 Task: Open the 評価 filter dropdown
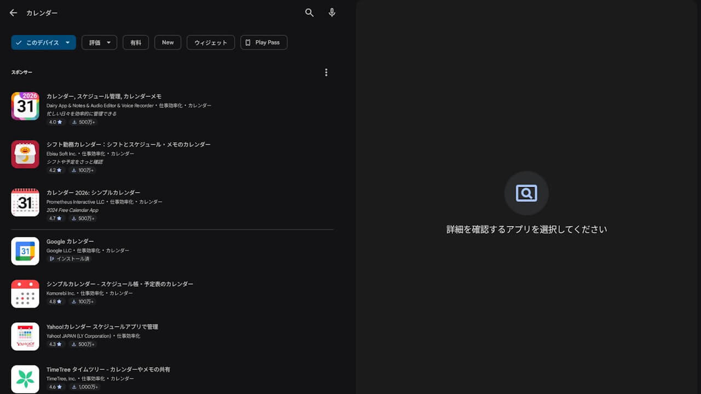99,42
